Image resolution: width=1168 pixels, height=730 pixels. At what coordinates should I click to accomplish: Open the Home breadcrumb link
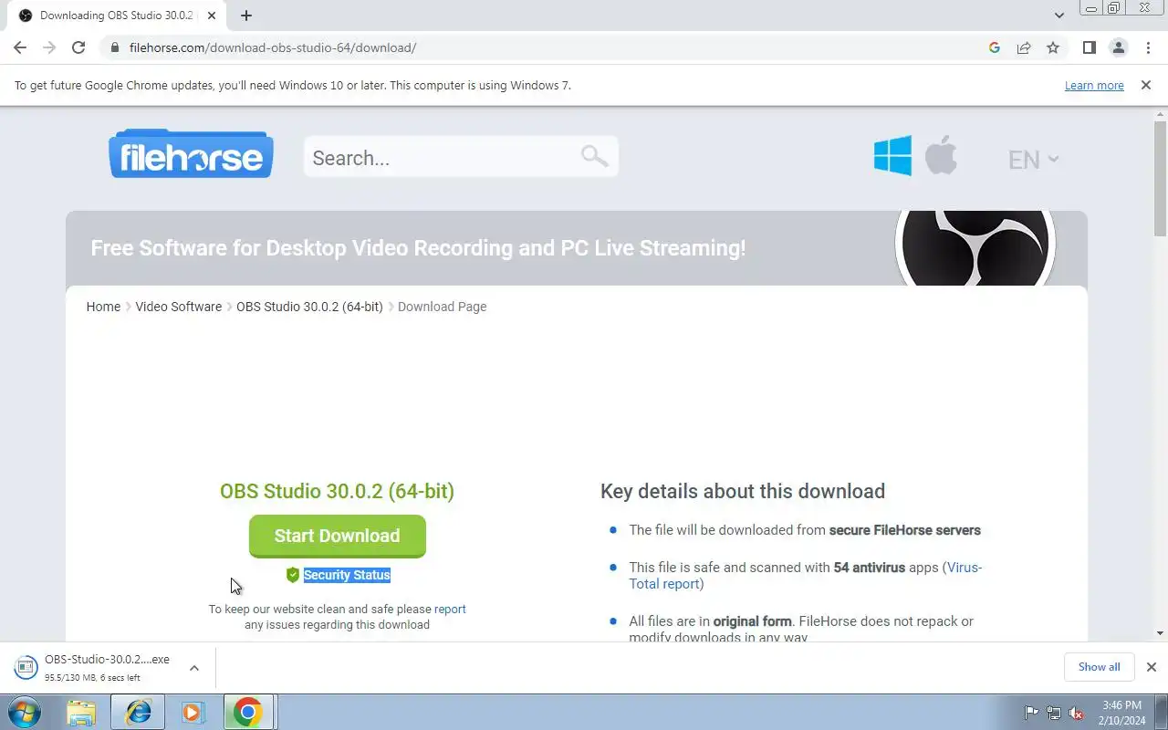pos(103,307)
